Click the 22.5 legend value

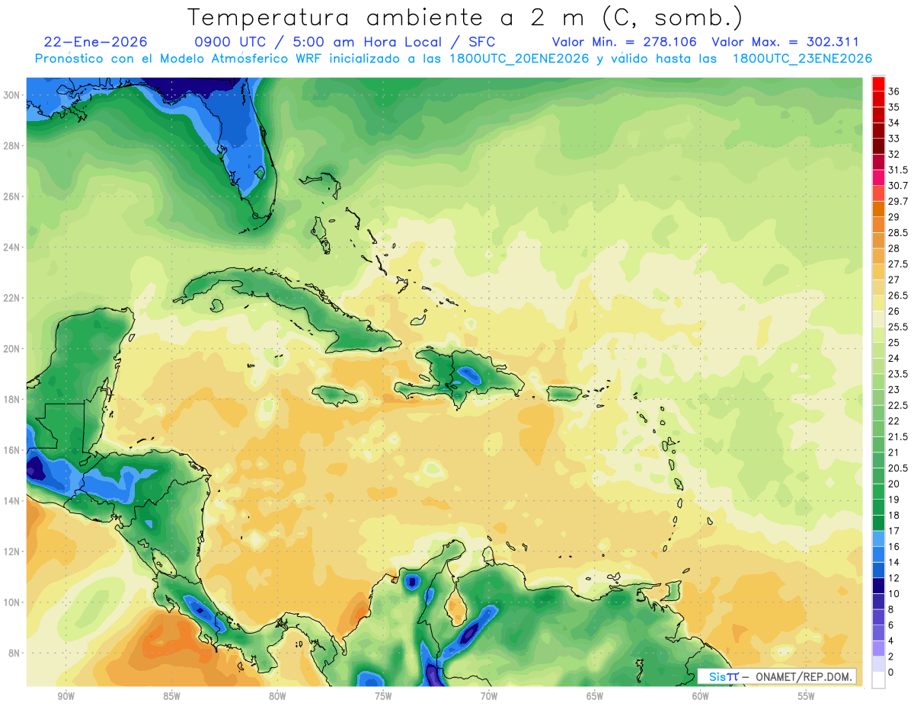point(898,405)
